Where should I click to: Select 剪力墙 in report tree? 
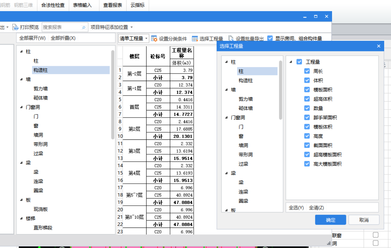[x=41, y=89]
